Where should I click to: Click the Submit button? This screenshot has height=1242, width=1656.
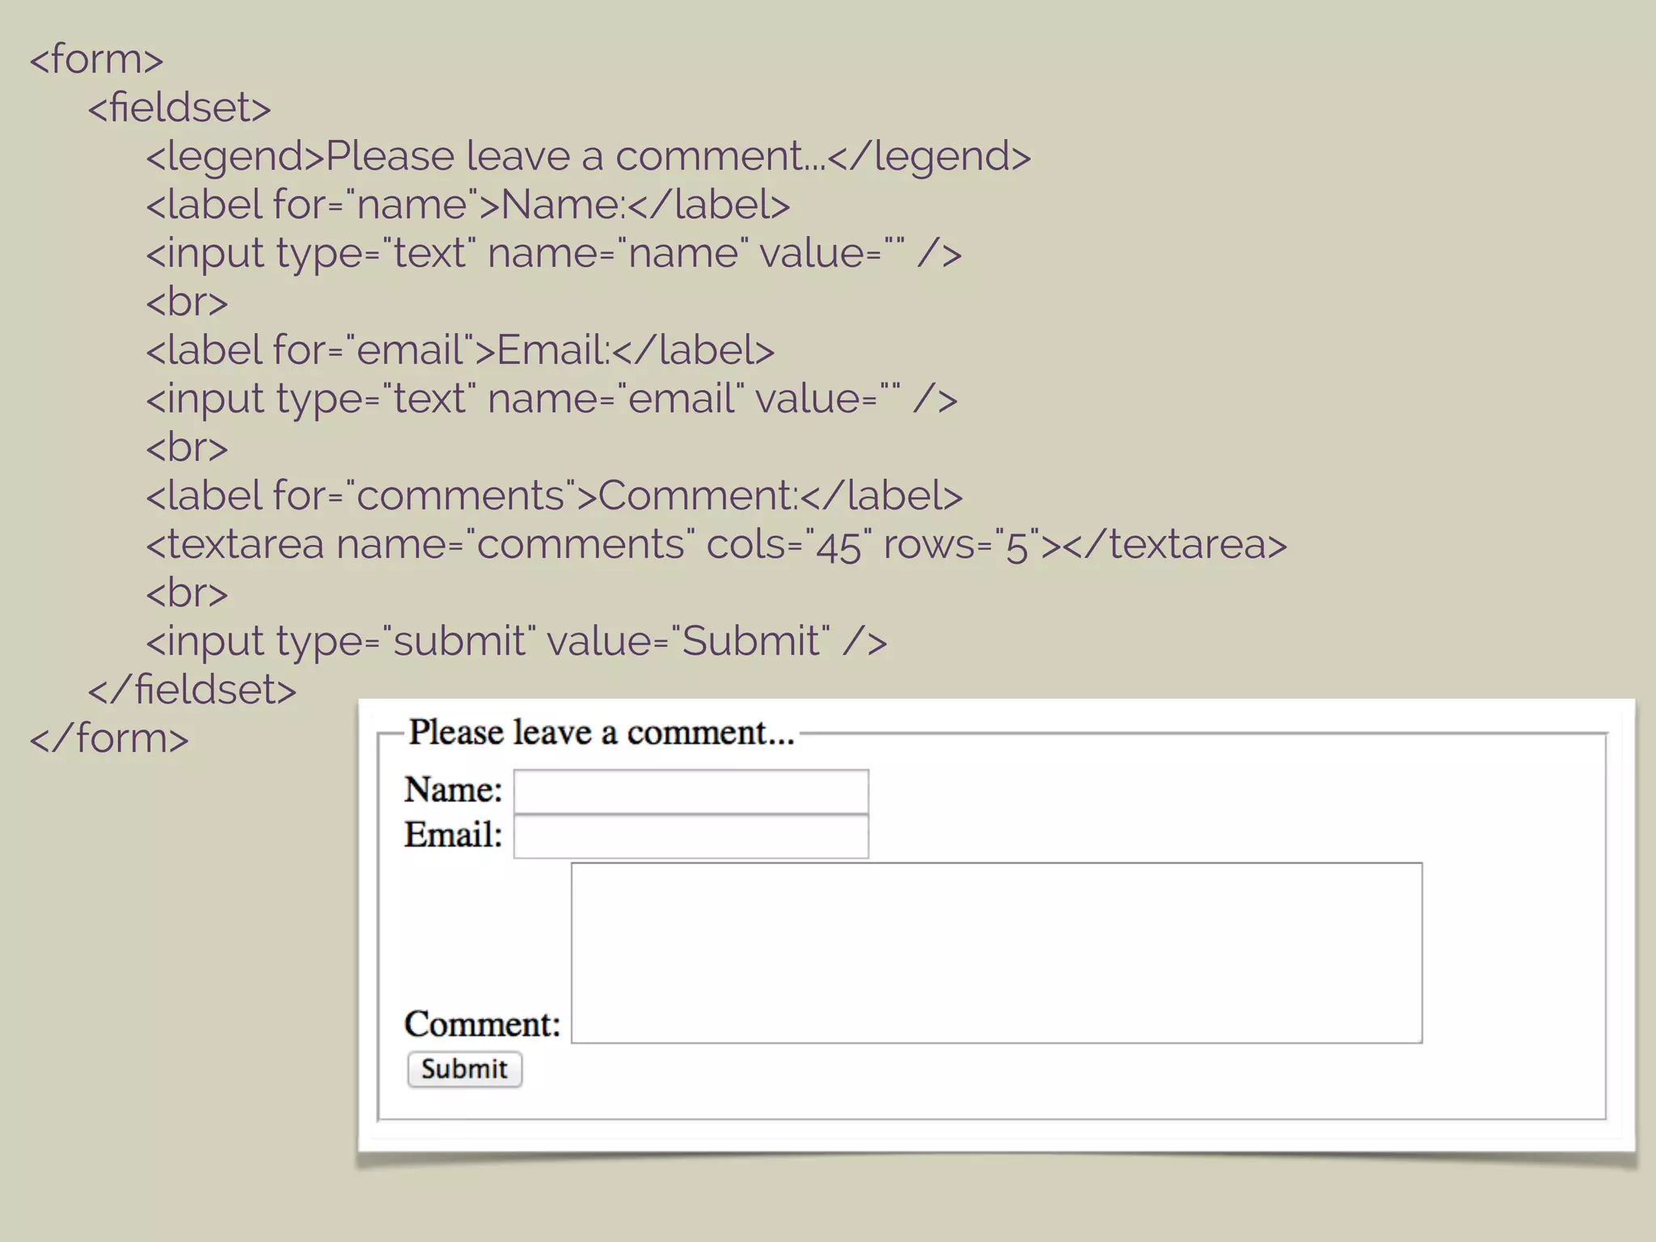pos(464,1069)
